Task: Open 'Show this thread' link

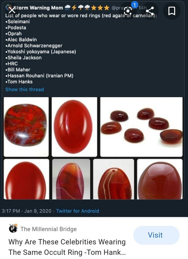Action: [x=25, y=89]
